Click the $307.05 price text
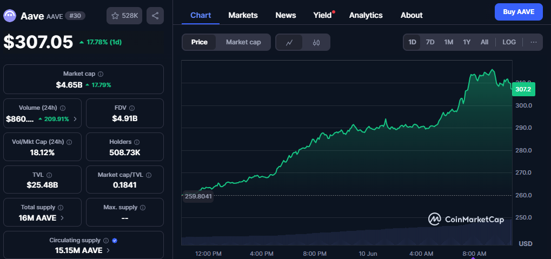Screen dimensions: 551x259 pyautogui.click(x=38, y=42)
